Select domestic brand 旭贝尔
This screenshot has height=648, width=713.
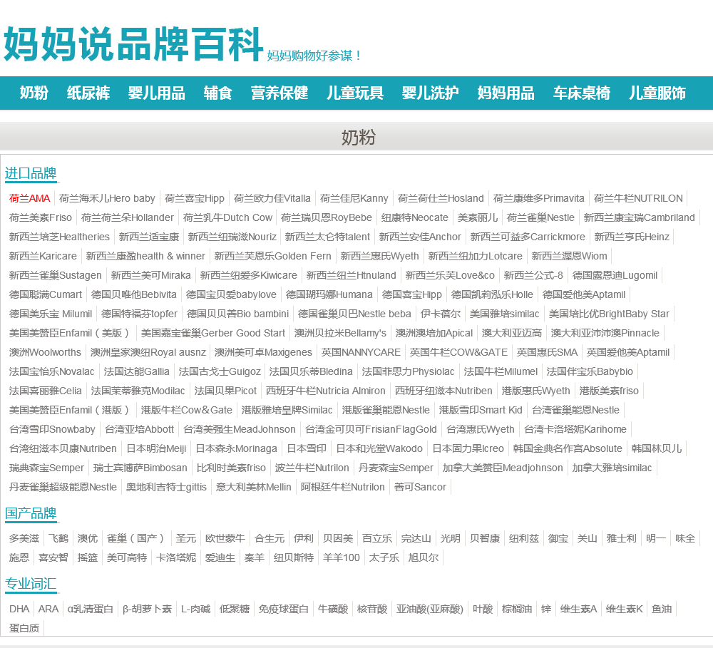click(x=423, y=557)
